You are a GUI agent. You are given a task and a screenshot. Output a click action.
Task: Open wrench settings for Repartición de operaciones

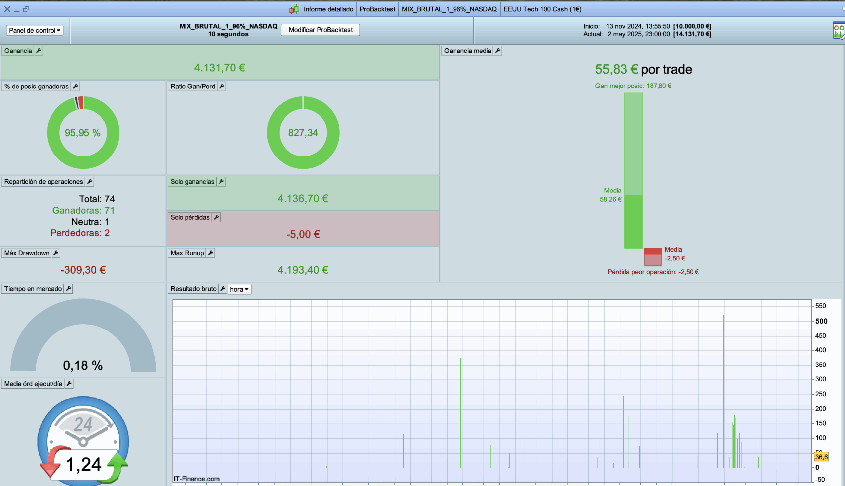coord(90,182)
